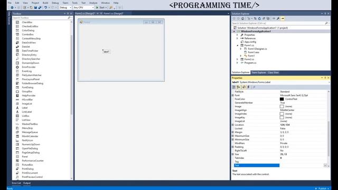Click the Search Toolbox input field
Viewport: 338px width, 190px height.
pos(40,17)
